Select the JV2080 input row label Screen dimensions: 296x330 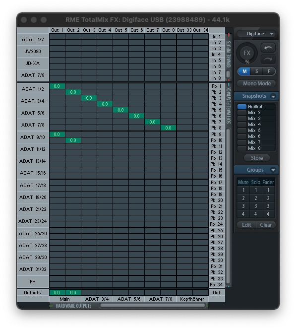pos(33,51)
